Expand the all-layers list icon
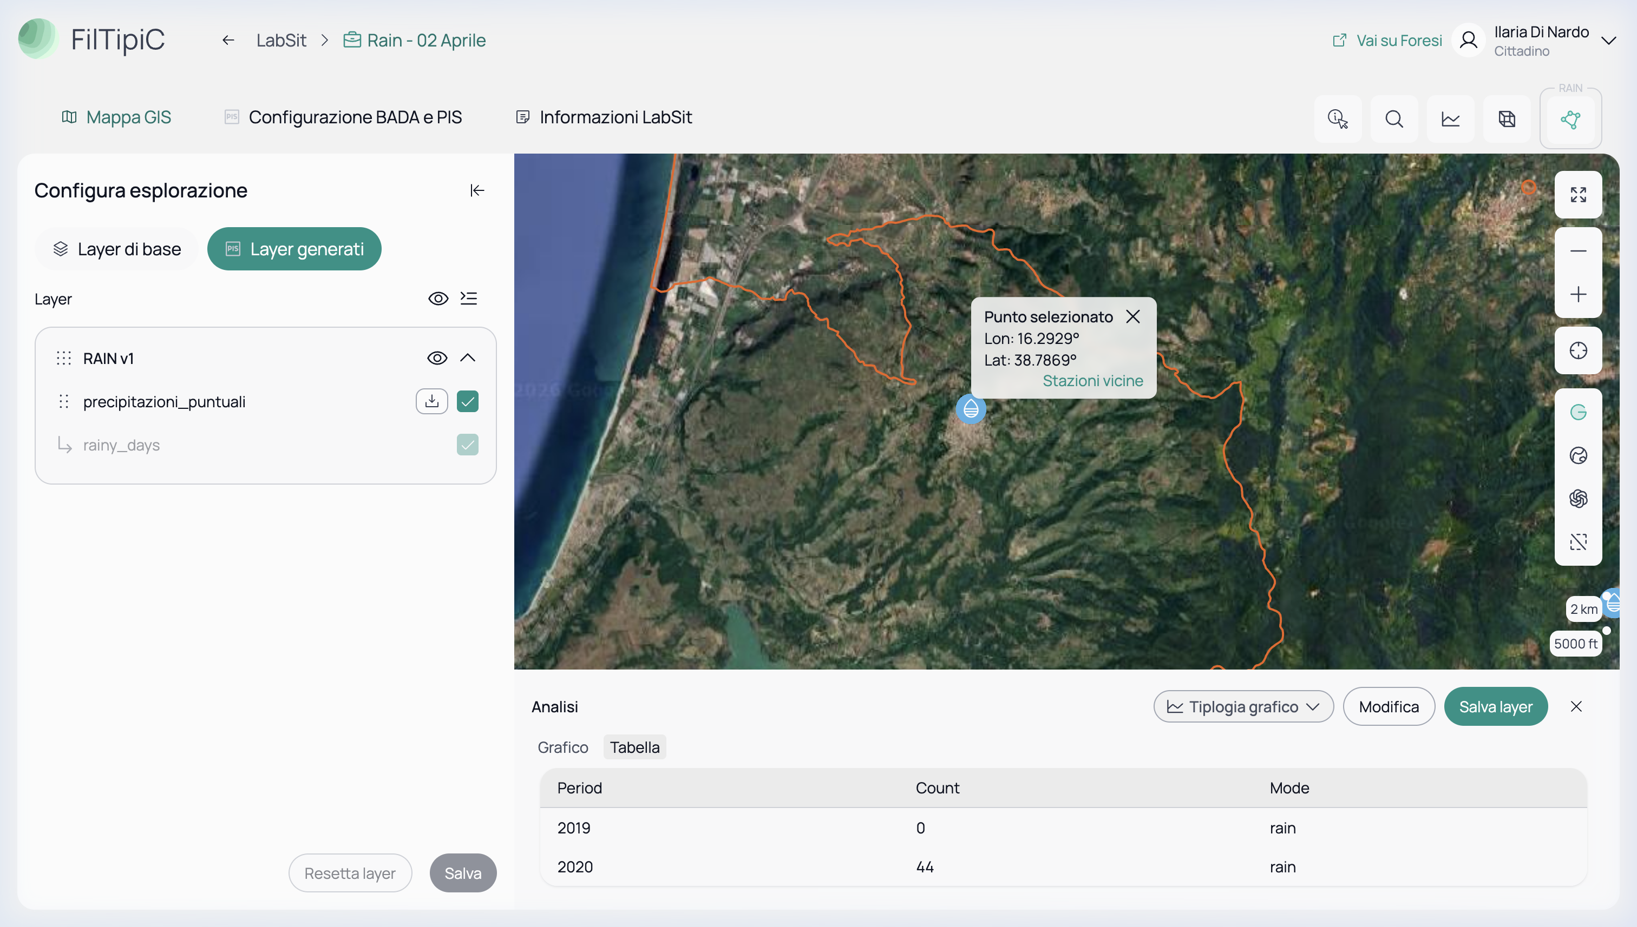The width and height of the screenshot is (1637, 927). (x=469, y=299)
